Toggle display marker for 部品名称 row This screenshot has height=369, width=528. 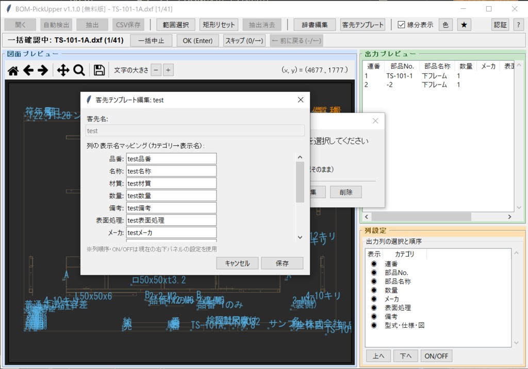374,281
